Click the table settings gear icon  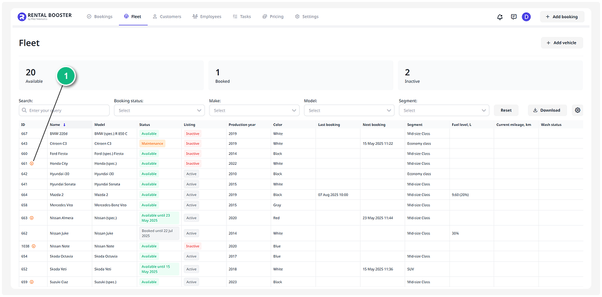click(x=578, y=110)
